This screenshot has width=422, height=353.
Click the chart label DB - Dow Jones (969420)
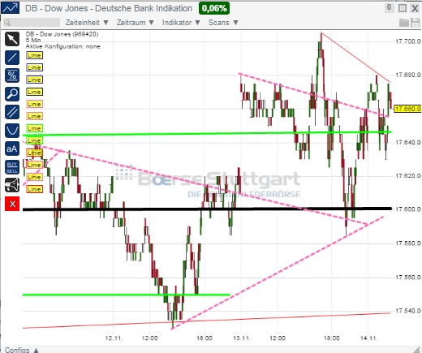point(62,34)
